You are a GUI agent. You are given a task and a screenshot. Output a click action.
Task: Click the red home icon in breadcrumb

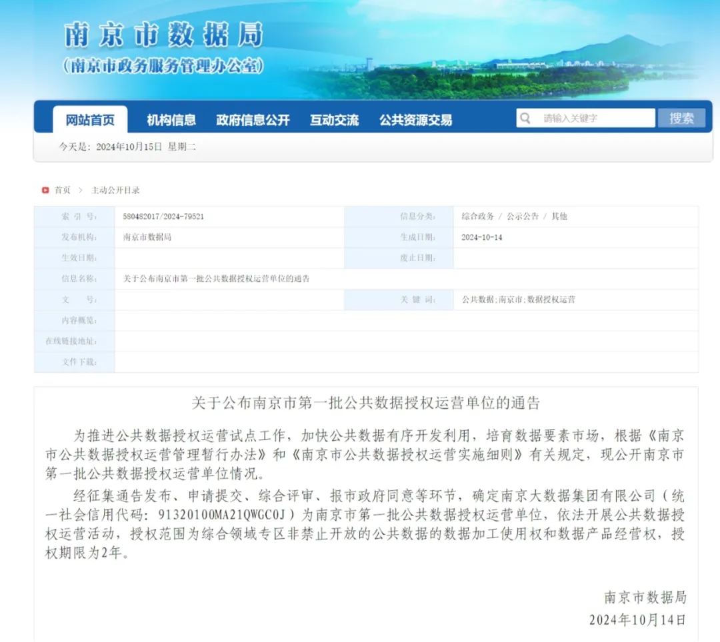click(x=45, y=190)
